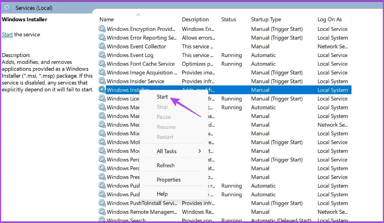
Task: Choose Stop in the context menu
Action: pos(162,107)
